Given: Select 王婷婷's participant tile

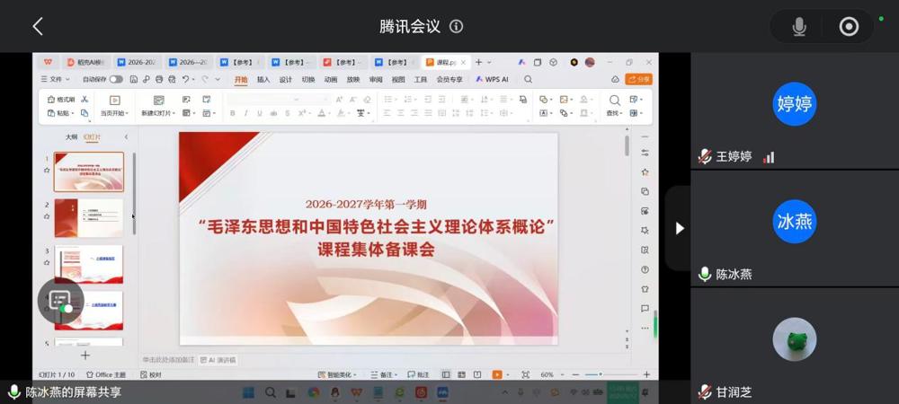Looking at the screenshot, I should click(795, 110).
